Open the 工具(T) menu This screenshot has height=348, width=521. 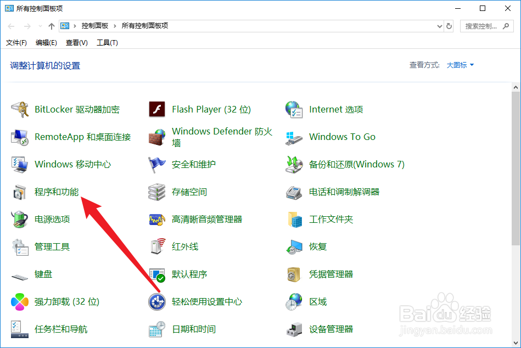[x=107, y=43]
